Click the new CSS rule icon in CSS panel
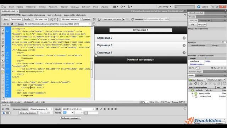The image size is (227, 128). click(215, 68)
